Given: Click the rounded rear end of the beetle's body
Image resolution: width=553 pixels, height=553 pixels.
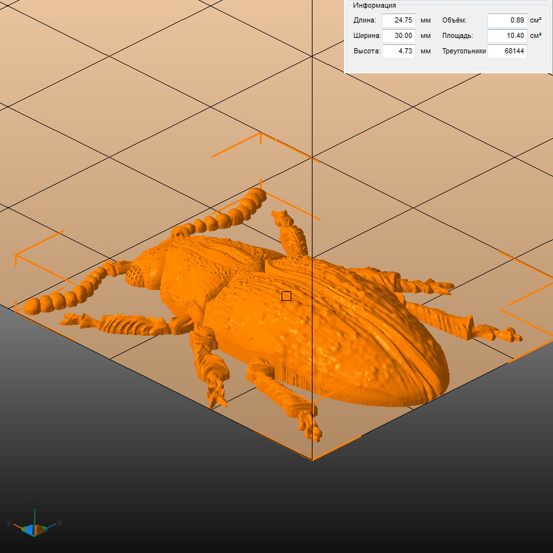Looking at the screenshot, I should [x=430, y=373].
